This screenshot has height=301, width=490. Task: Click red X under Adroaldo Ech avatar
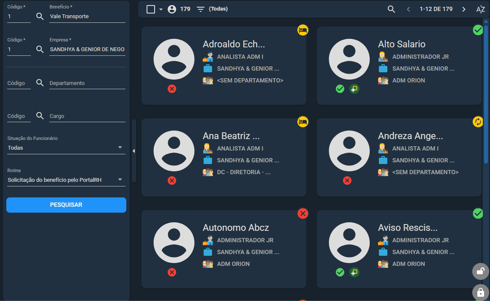[172, 89]
